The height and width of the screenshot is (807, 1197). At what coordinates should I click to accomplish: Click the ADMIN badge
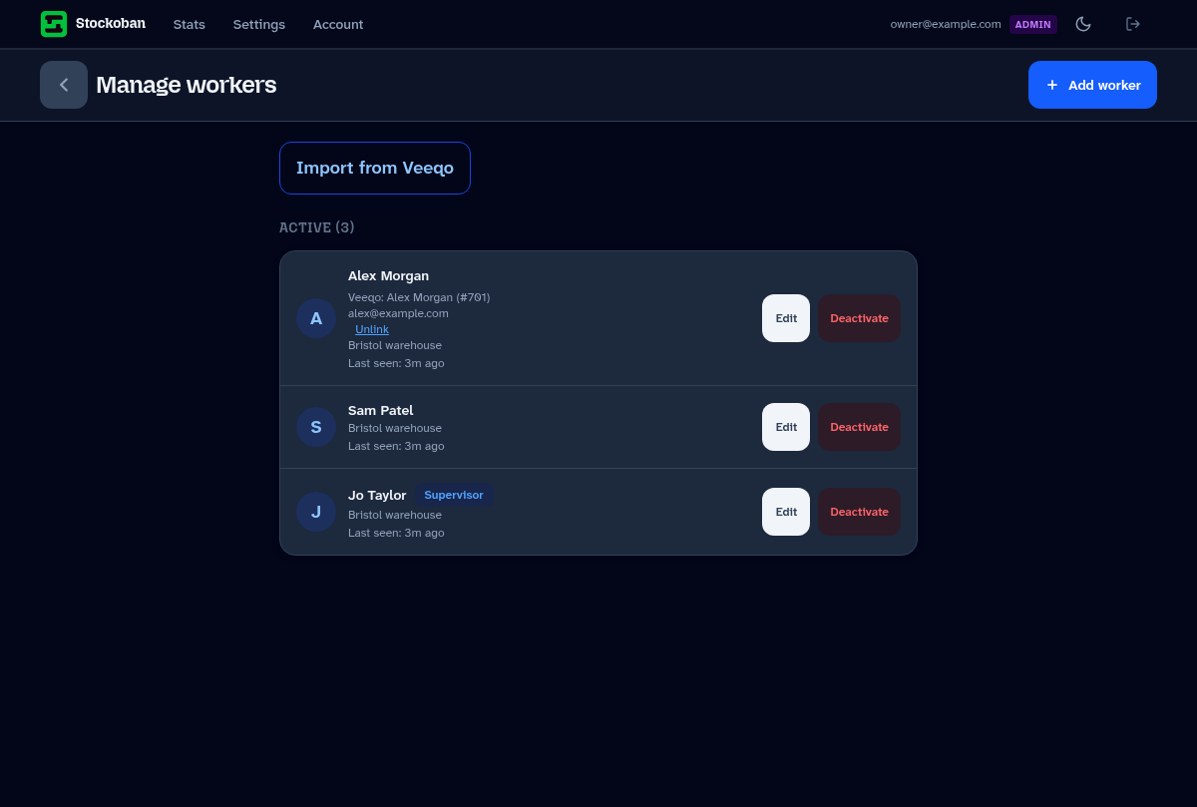(x=1033, y=24)
